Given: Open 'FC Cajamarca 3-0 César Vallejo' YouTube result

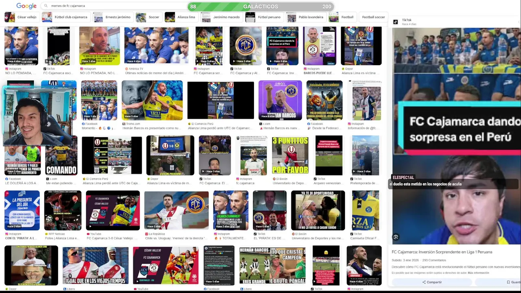Looking at the screenshot, I should 113,238.
